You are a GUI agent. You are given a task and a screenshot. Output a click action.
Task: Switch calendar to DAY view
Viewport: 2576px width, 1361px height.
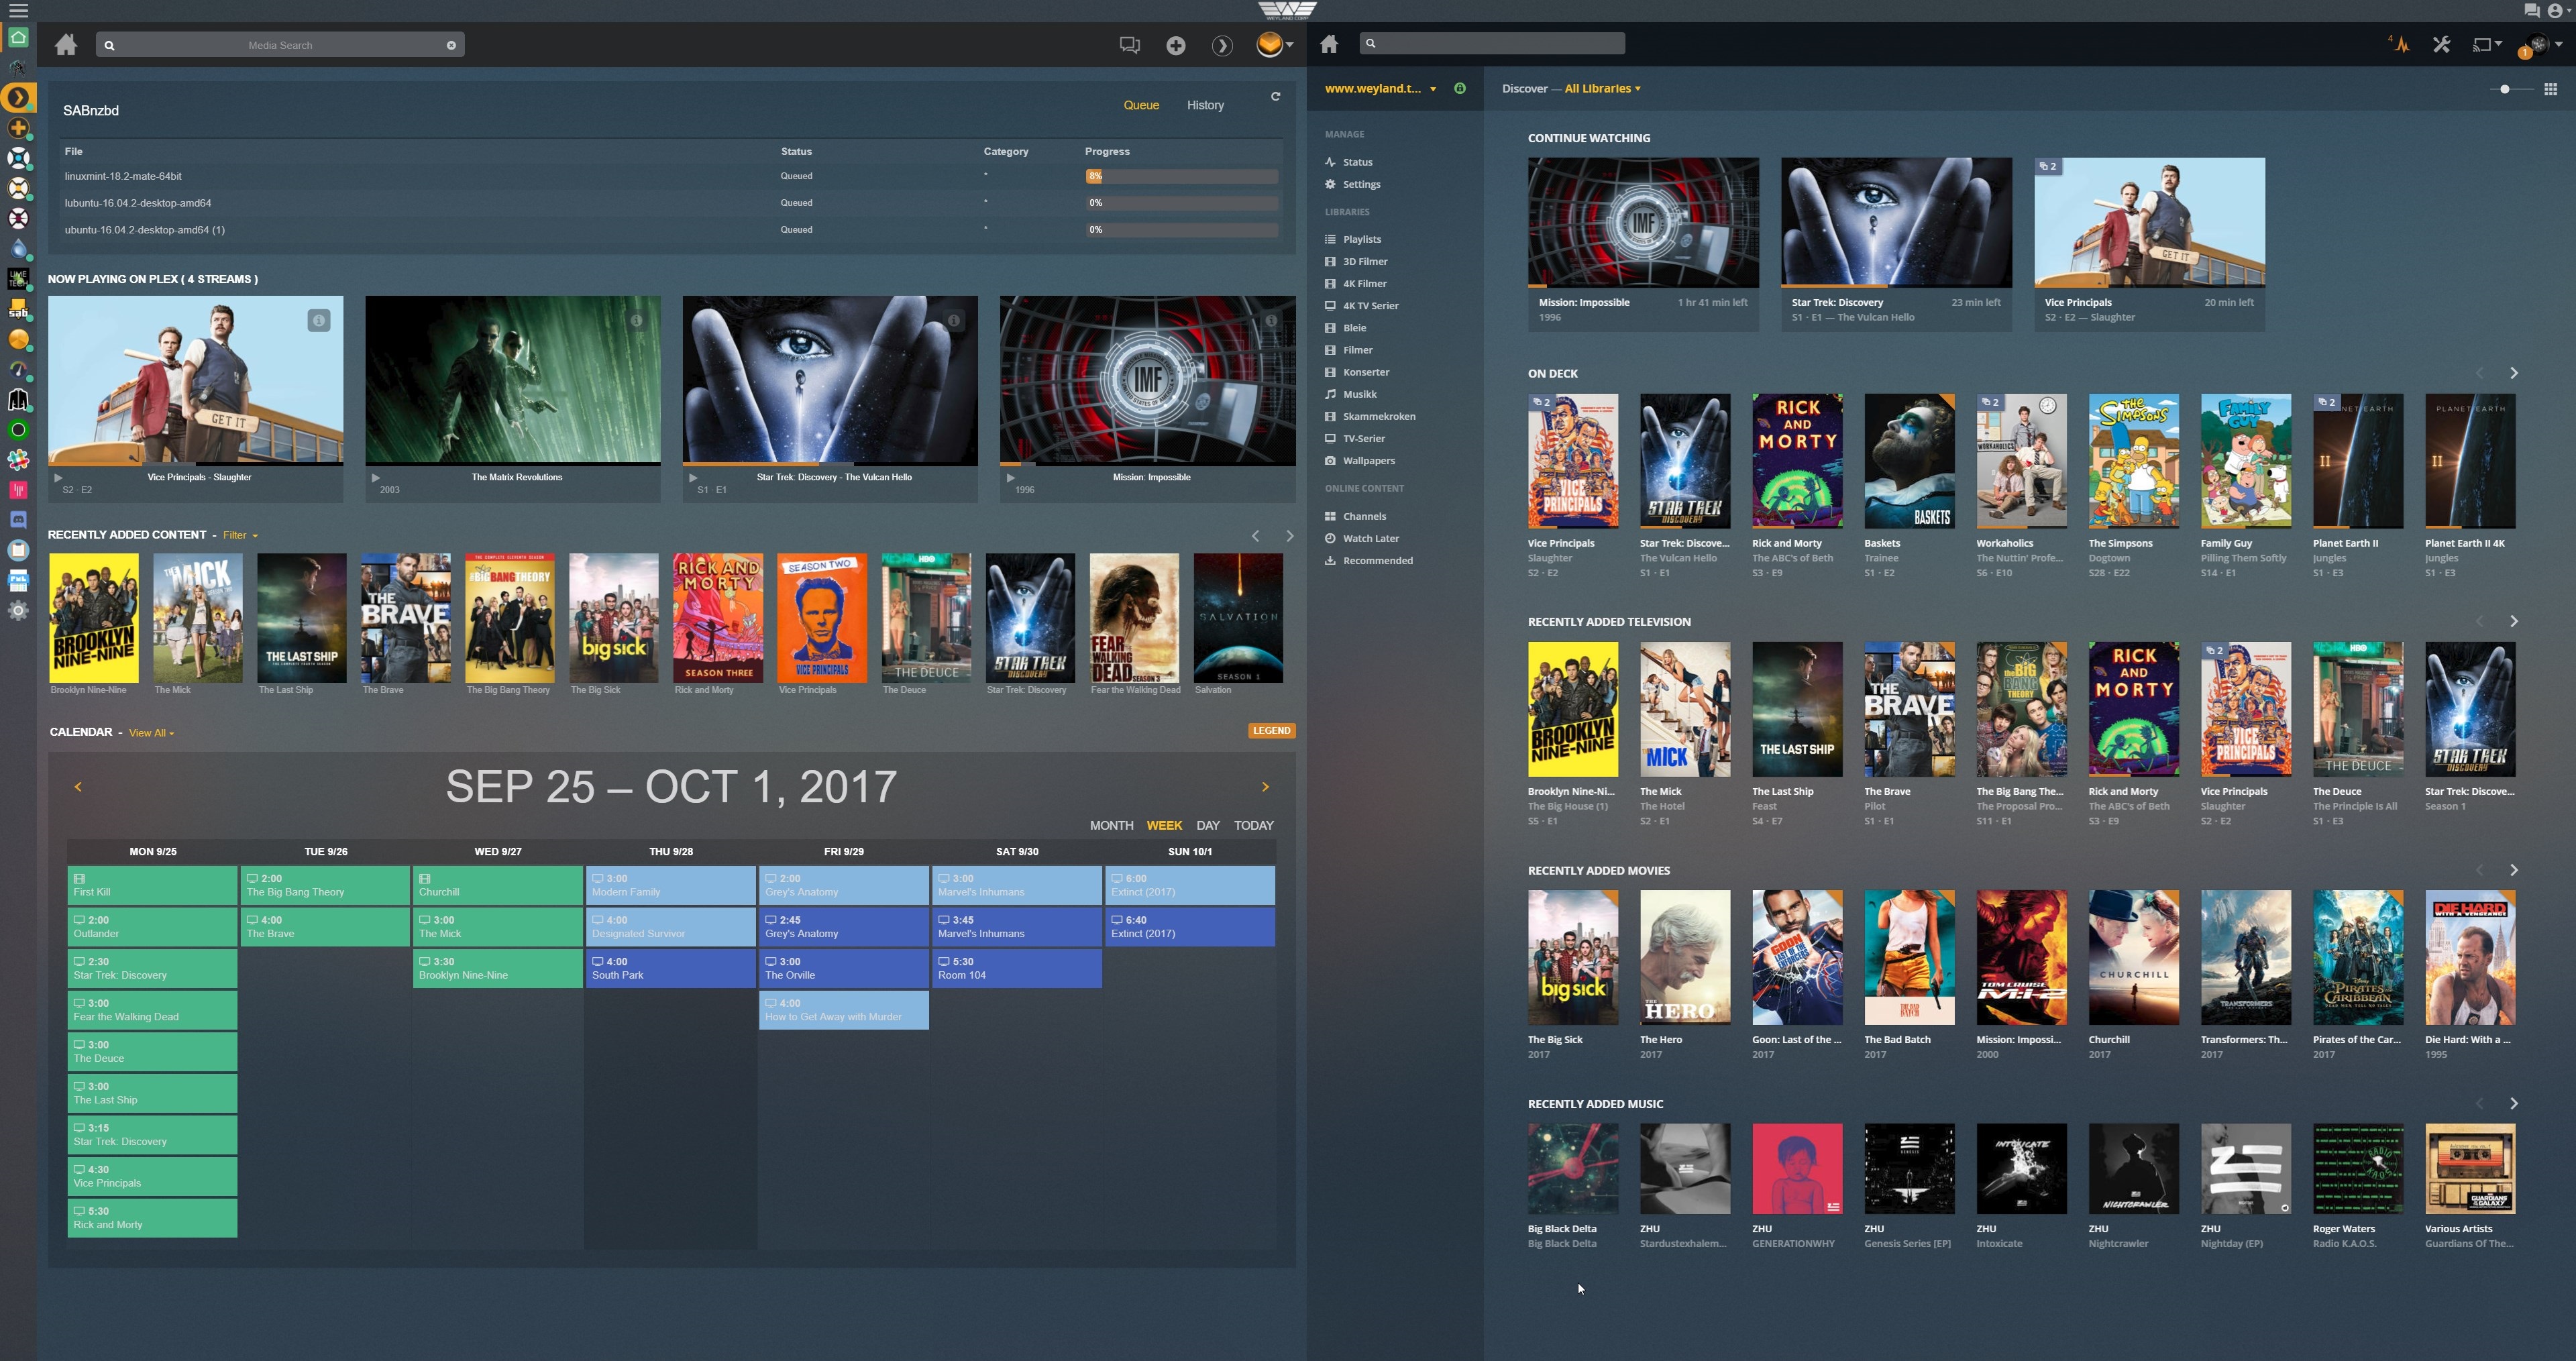(1207, 825)
